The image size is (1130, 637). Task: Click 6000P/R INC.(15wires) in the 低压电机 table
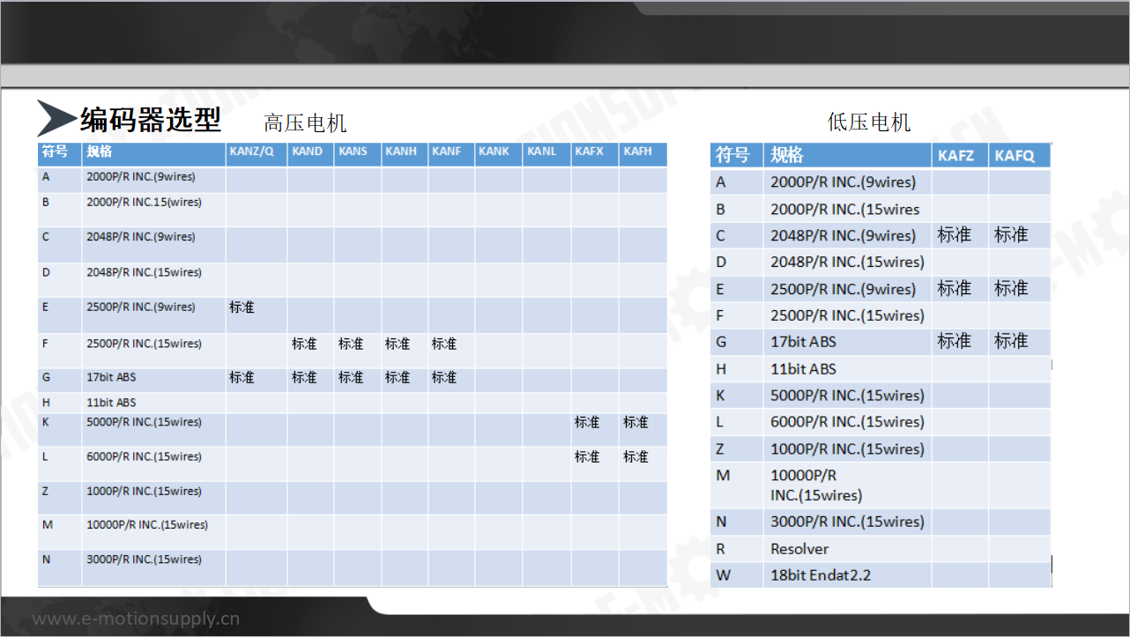(847, 422)
